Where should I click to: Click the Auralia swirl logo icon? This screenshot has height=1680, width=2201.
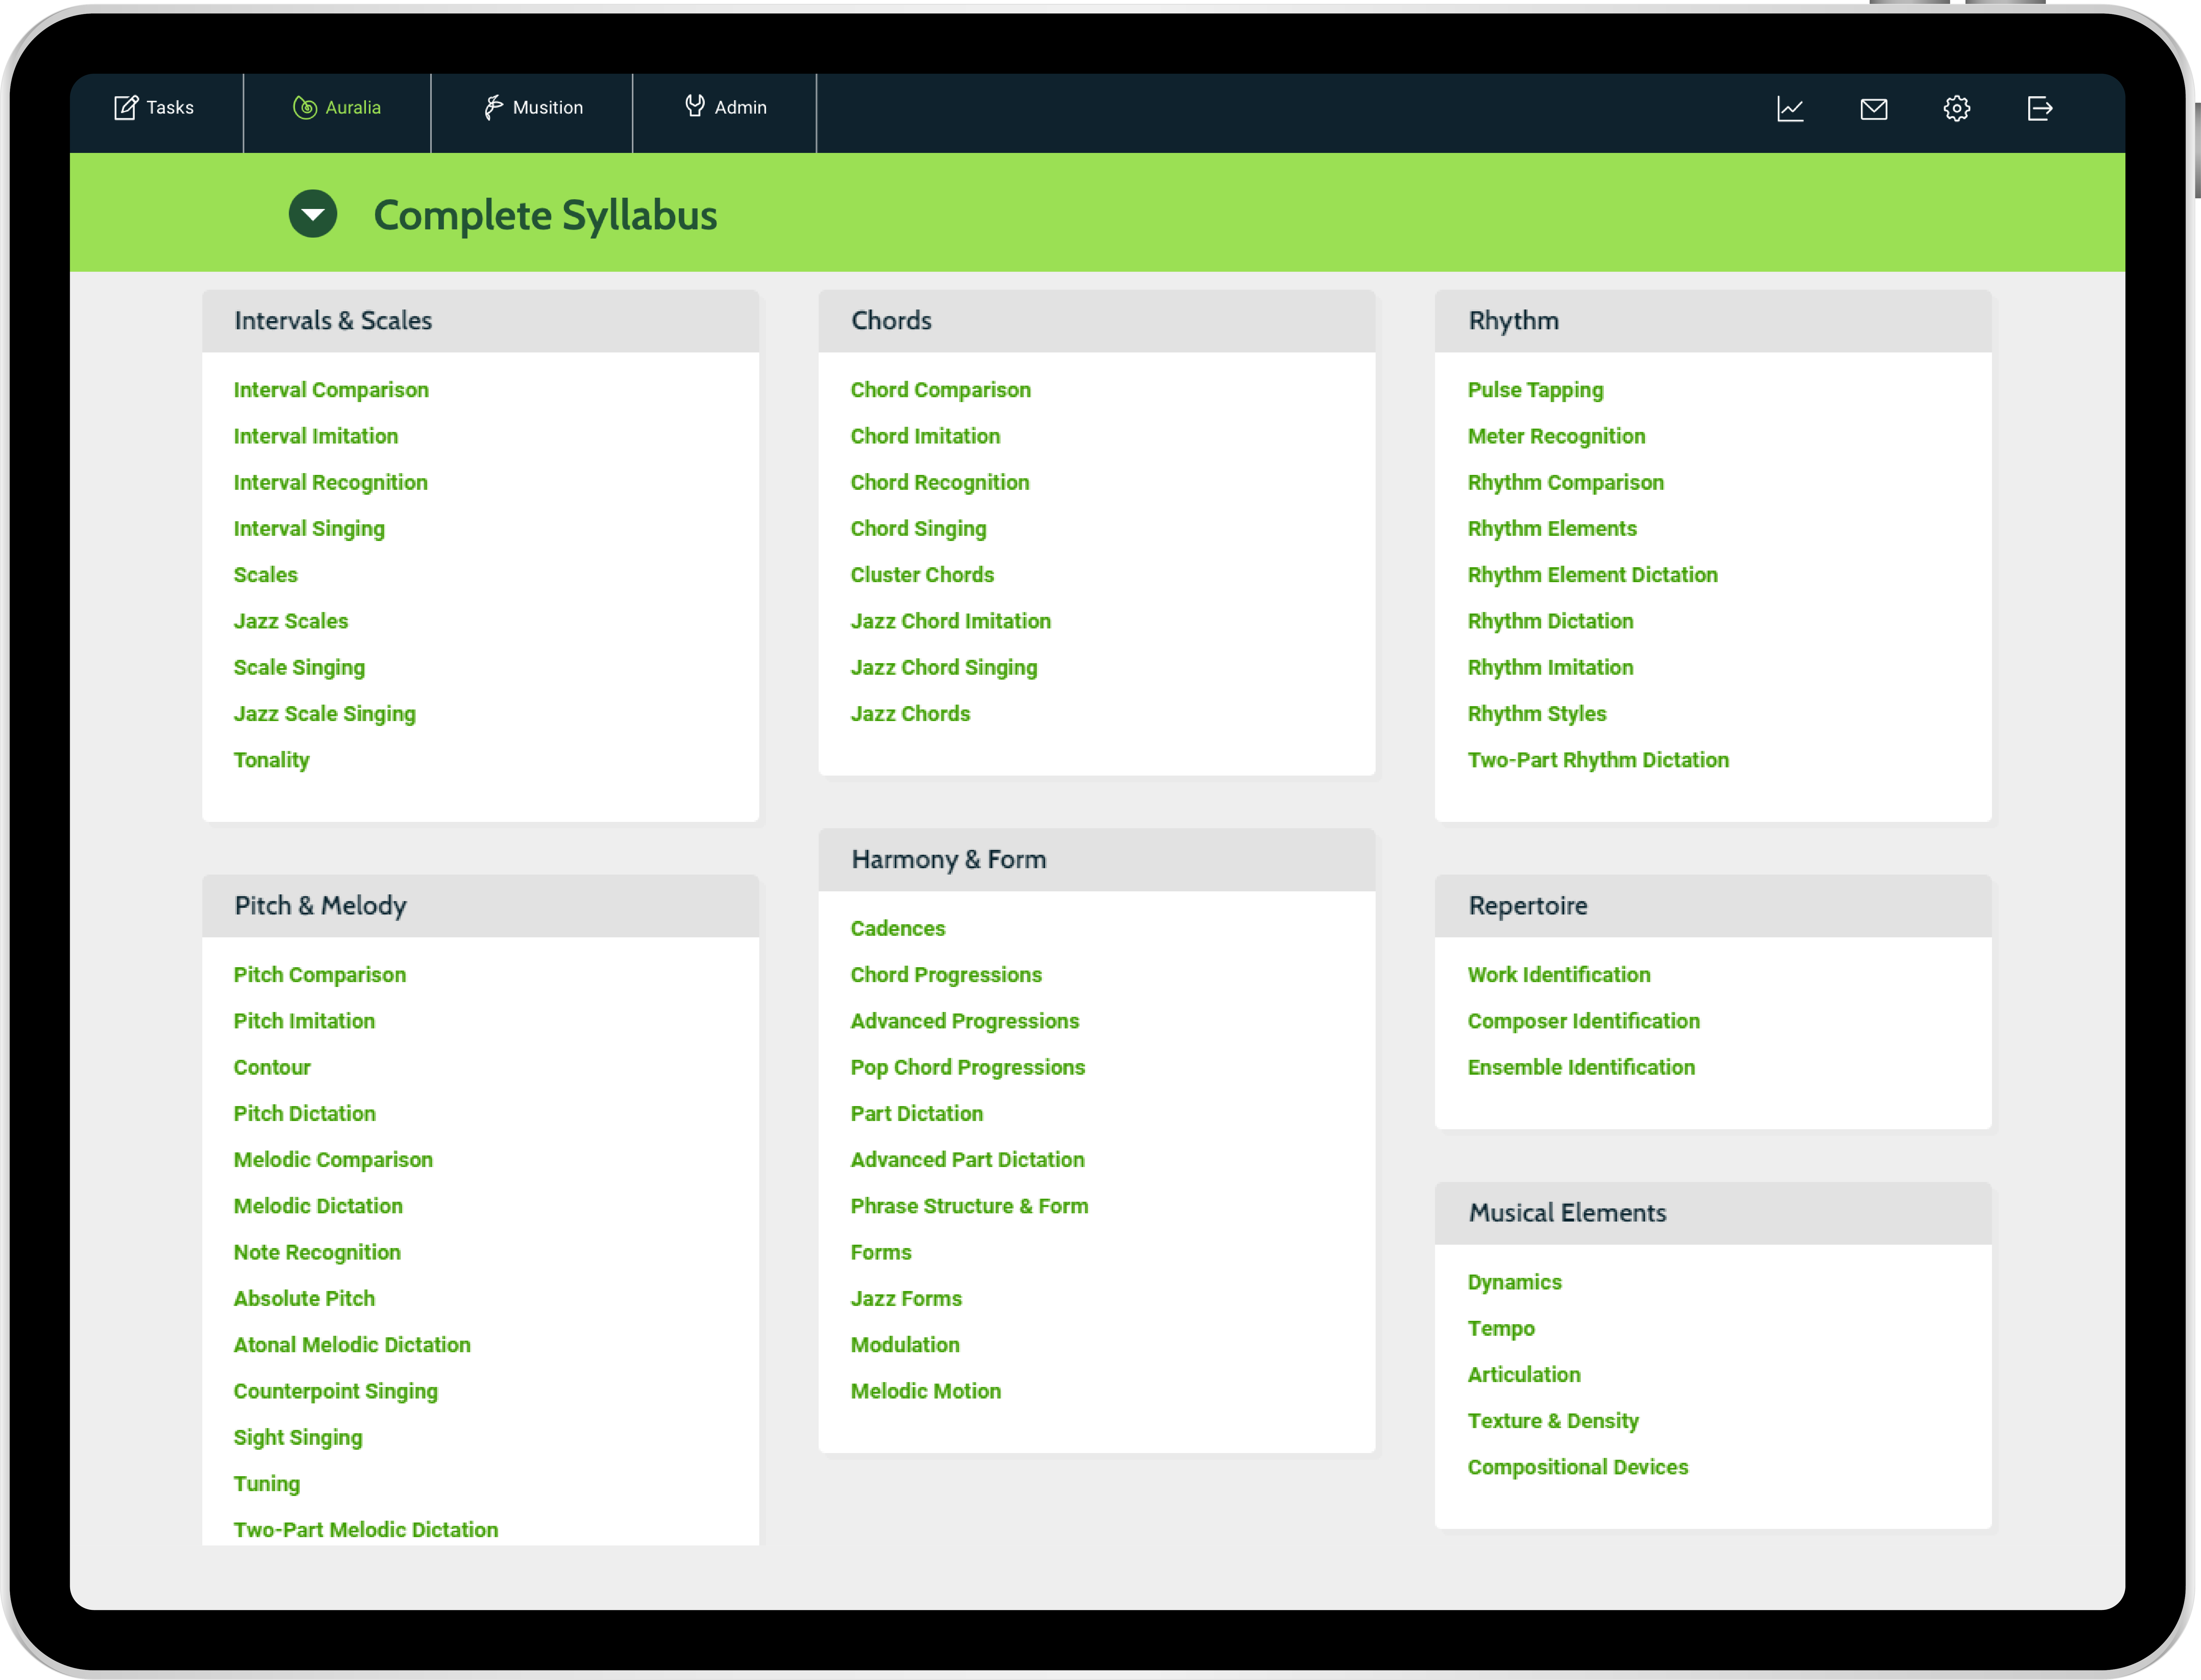point(304,107)
